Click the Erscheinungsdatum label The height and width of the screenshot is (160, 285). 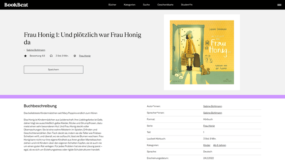(x=158, y=158)
